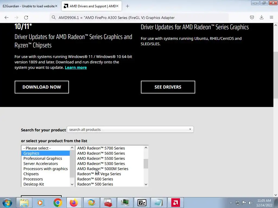Click the DOWNLOAD NOW button
The width and height of the screenshot is (278, 208).
coord(42,87)
